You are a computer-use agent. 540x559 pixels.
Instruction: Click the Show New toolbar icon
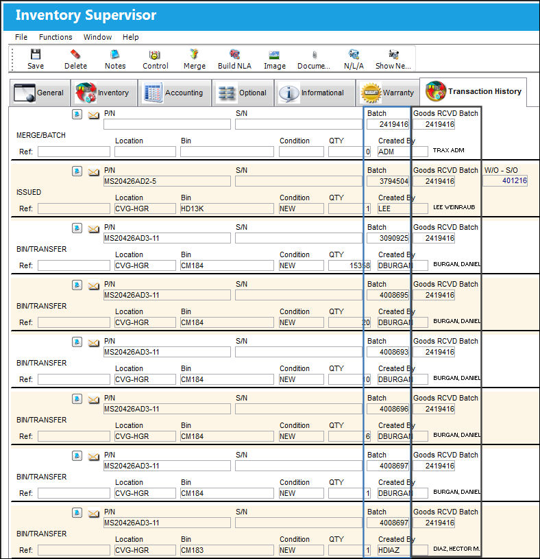click(x=393, y=59)
